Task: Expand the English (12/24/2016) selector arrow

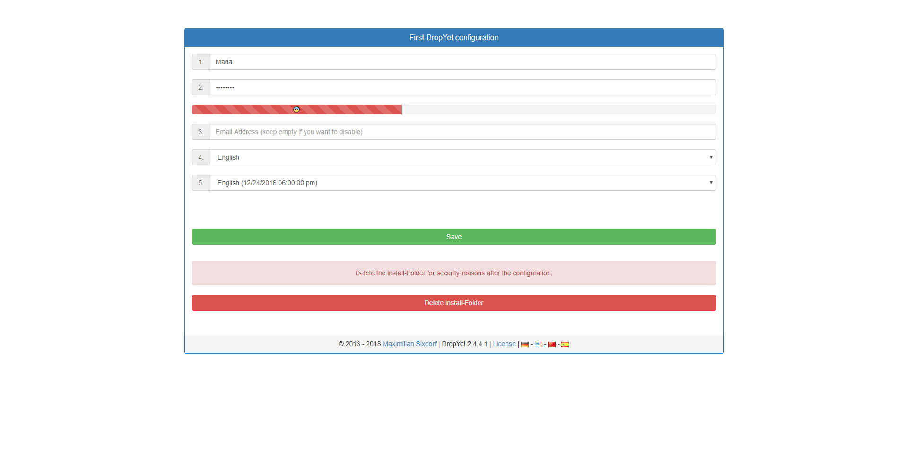Action: (x=711, y=183)
